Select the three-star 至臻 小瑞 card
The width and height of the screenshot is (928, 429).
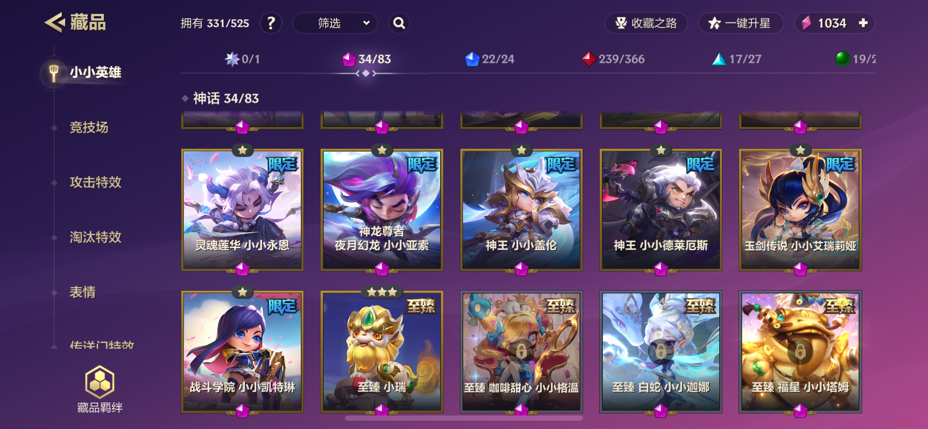pos(382,352)
